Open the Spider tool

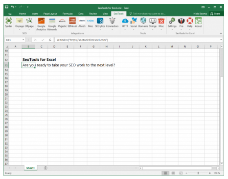pos(8,23)
